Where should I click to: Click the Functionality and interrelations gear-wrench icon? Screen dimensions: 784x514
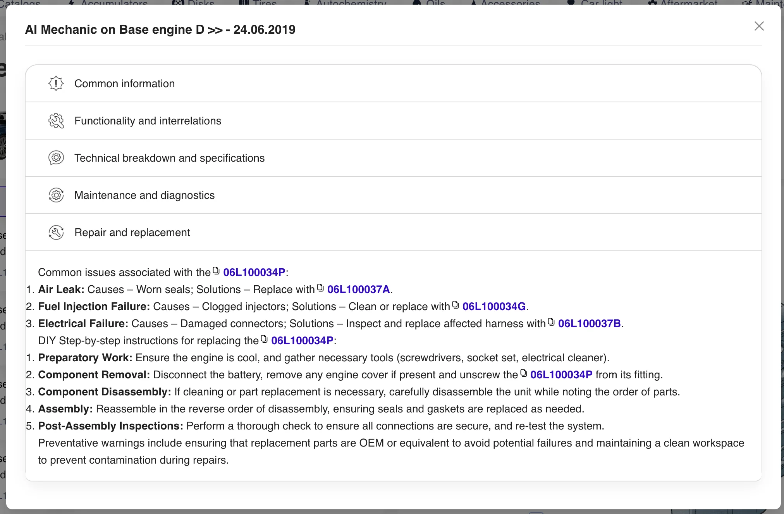click(x=56, y=121)
